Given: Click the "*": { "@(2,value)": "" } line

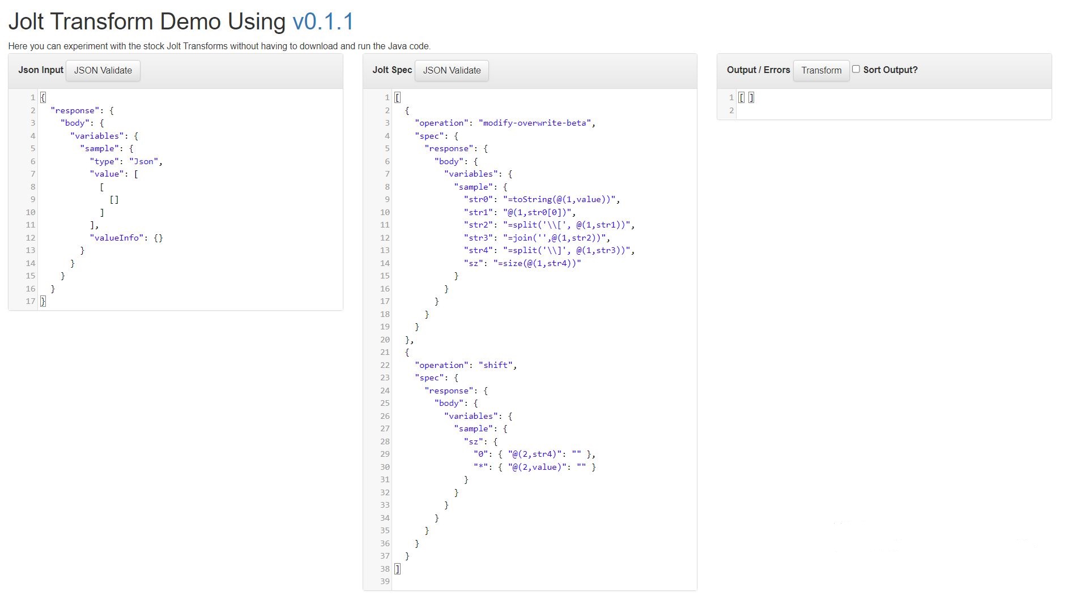Looking at the screenshot, I should [534, 467].
